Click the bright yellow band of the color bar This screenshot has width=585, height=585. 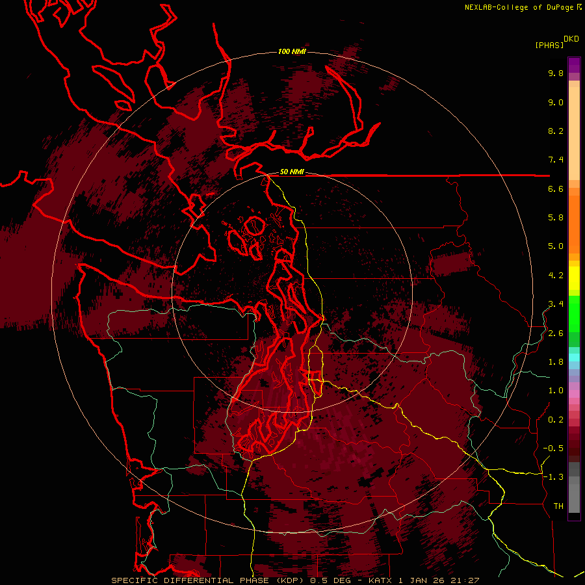574,278
